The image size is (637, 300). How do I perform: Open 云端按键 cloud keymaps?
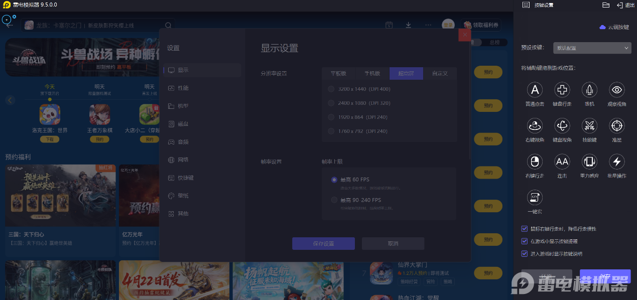click(614, 27)
